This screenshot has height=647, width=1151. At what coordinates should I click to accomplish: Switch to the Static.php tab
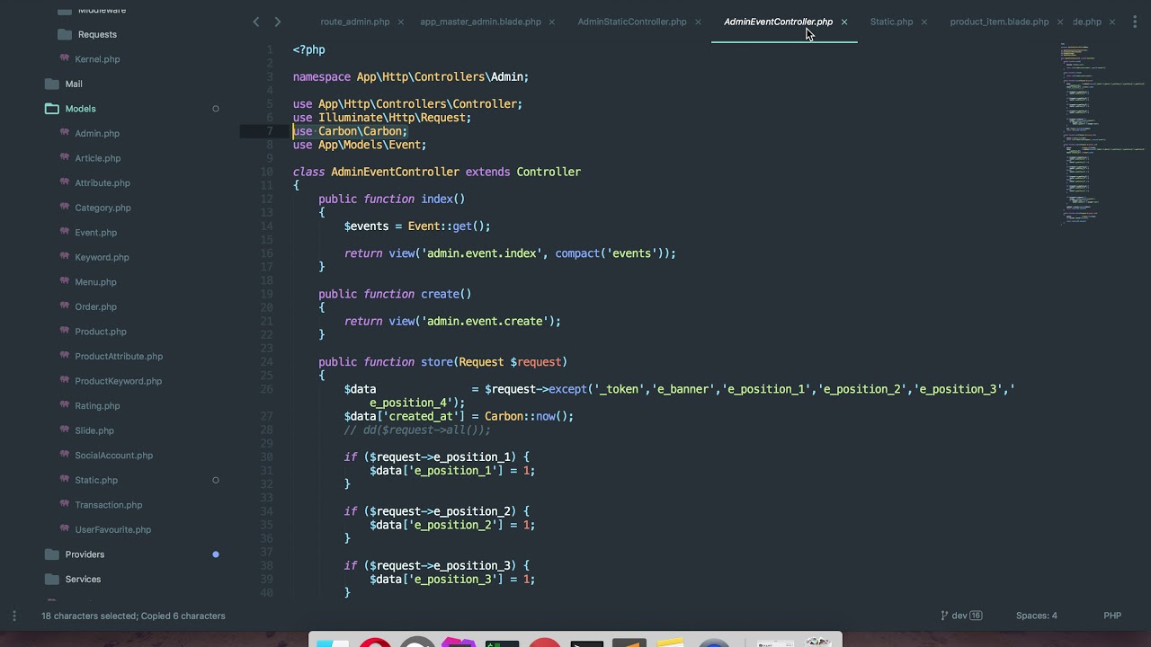point(891,22)
